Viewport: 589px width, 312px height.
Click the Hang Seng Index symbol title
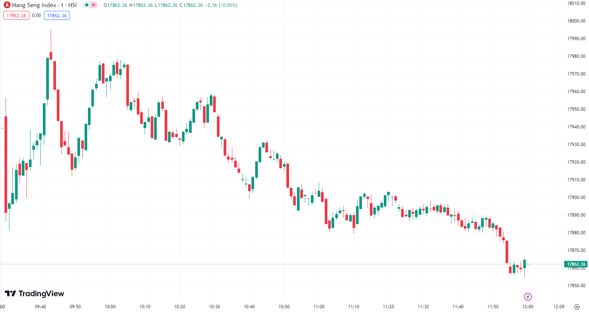coord(44,5)
